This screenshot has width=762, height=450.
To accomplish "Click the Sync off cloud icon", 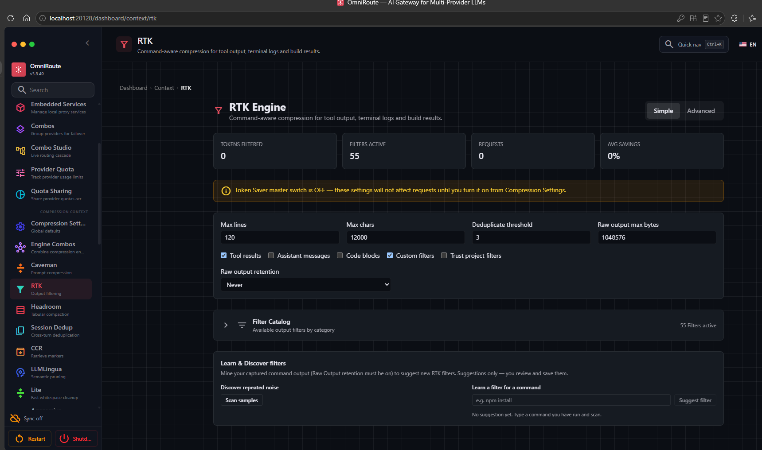I will (x=15, y=419).
